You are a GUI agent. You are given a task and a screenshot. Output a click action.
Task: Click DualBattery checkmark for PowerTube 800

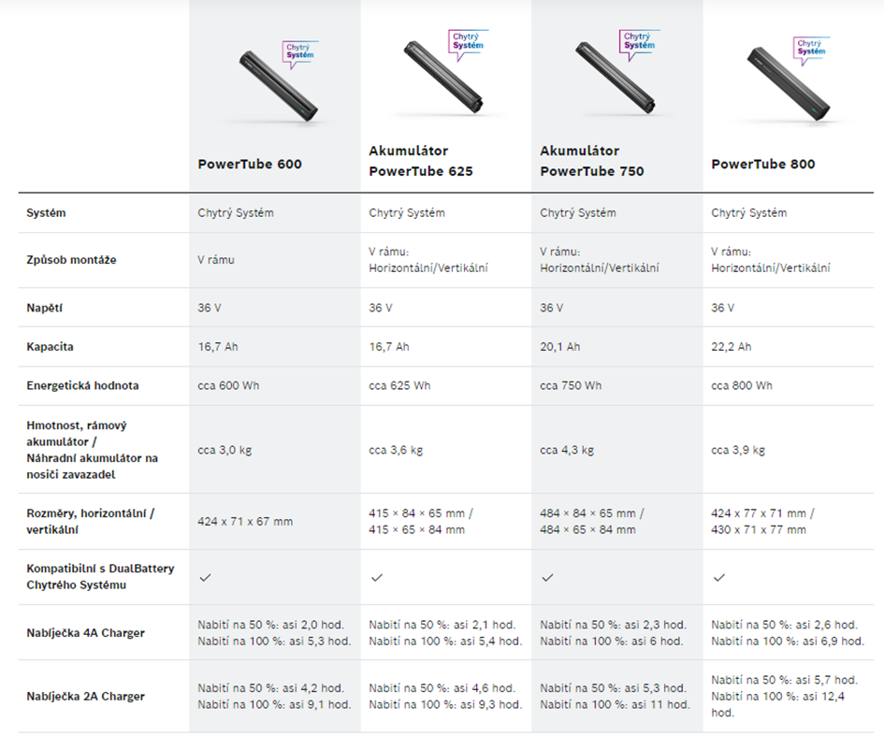(x=719, y=577)
